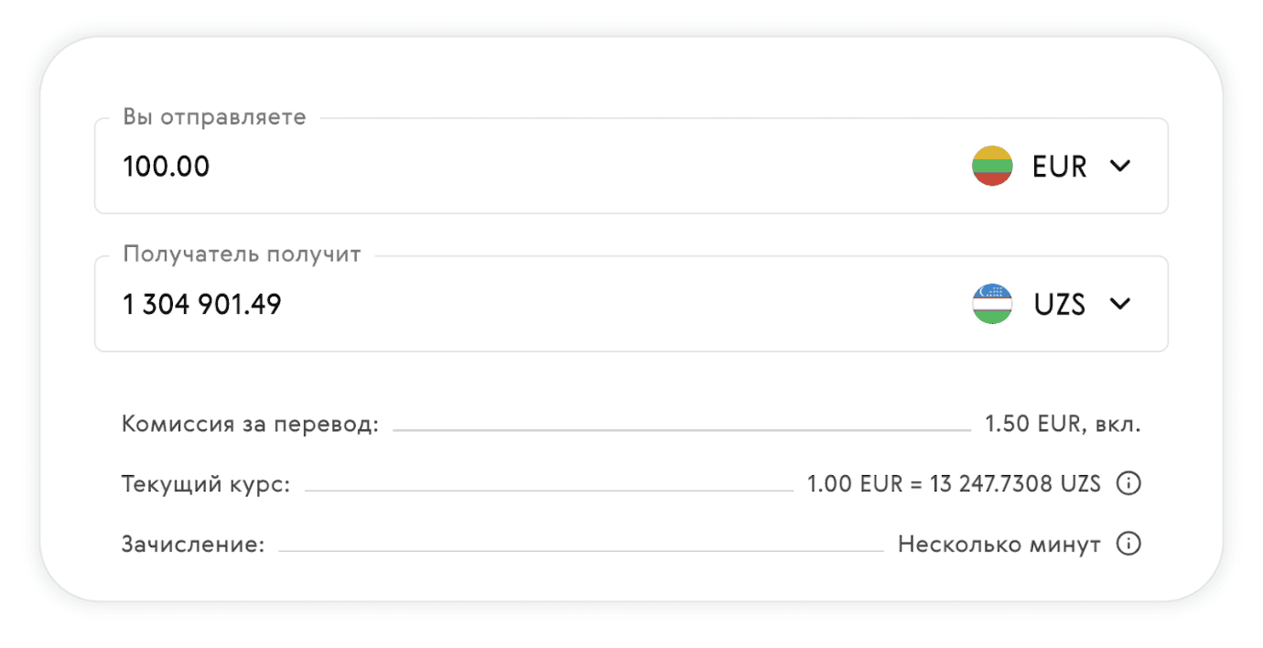1263x648 pixels.
Task: Expand the UZS currency chevron
Action: (1120, 304)
